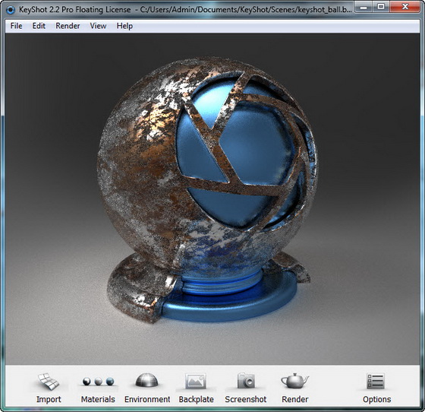The height and width of the screenshot is (412, 425).
Task: Open the Materials library with the spheres icon
Action: click(98, 382)
